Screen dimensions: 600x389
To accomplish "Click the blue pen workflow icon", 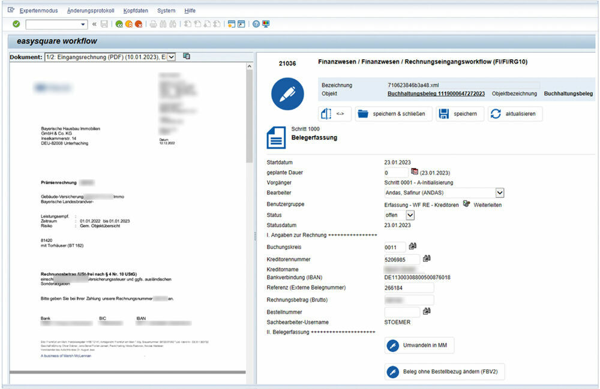I will [x=287, y=94].
